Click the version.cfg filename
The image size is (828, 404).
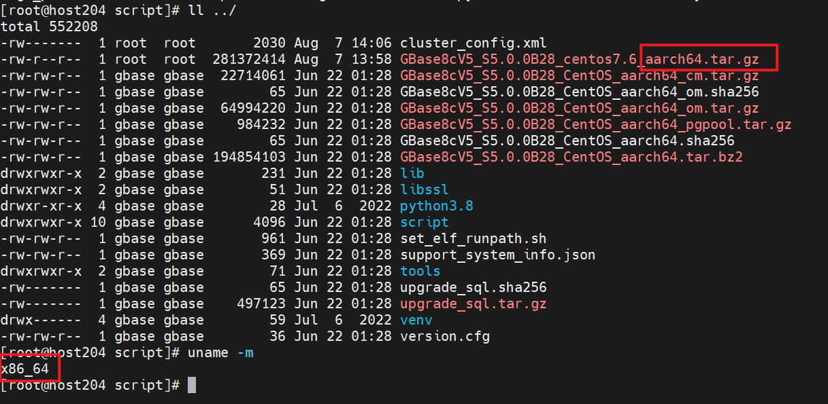point(445,336)
